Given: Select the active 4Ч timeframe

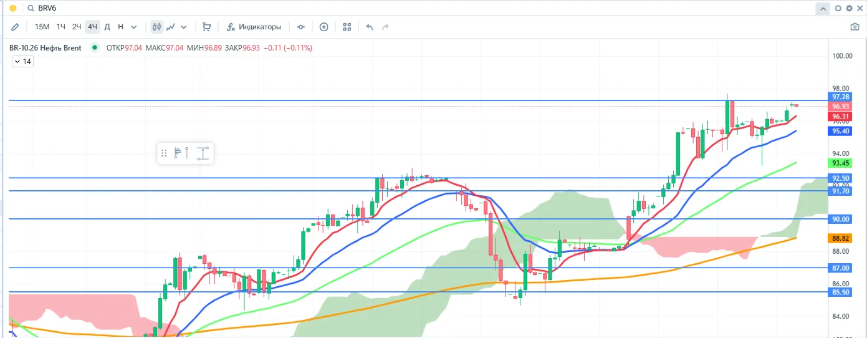Looking at the screenshot, I should click(92, 27).
